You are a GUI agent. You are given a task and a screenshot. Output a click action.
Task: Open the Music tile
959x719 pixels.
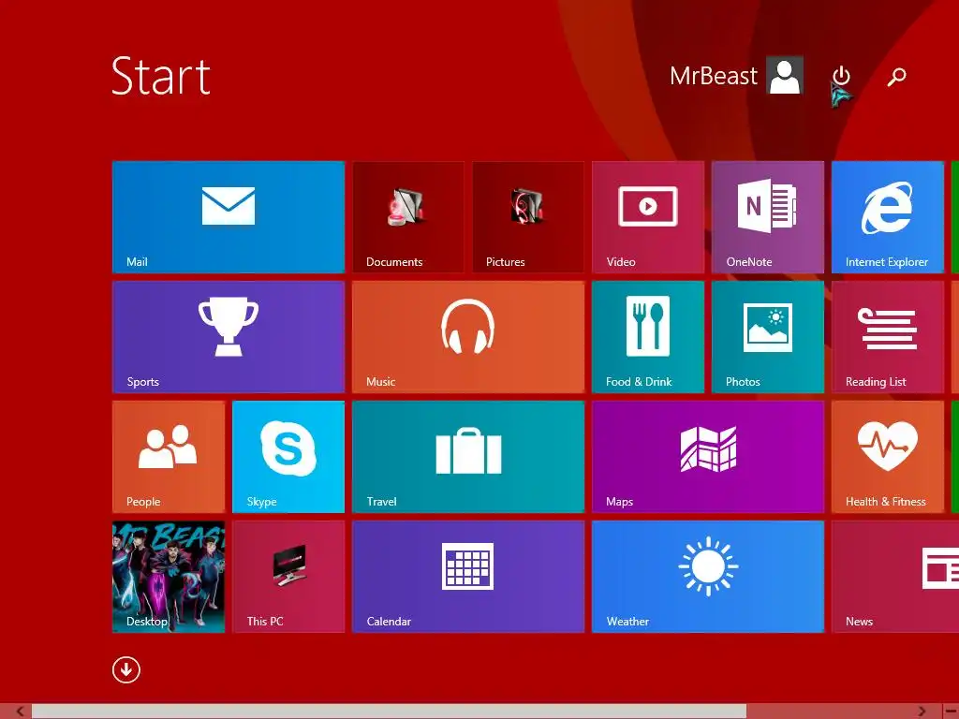coord(468,337)
